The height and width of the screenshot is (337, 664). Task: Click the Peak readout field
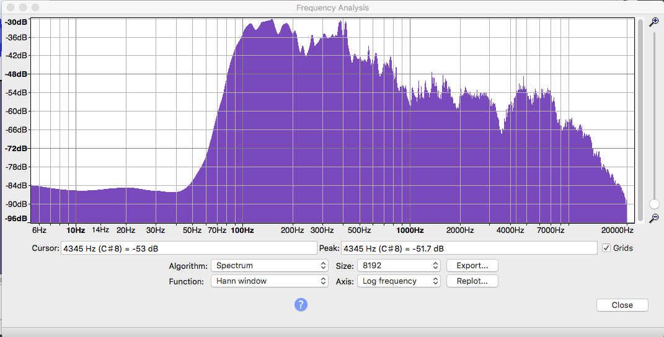point(469,248)
